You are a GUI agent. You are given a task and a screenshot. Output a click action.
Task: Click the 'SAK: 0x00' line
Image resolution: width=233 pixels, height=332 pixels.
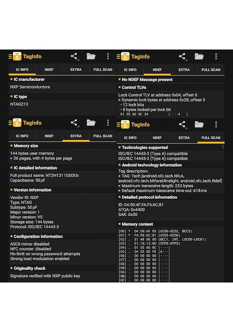point(128,214)
